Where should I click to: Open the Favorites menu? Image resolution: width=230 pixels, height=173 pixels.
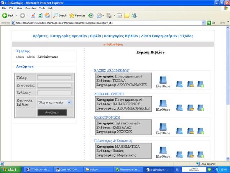[x=31, y=8]
